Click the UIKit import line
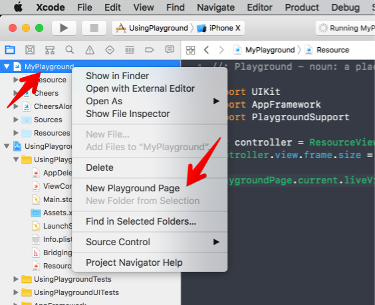The width and height of the screenshot is (375, 305). pyautogui.click(x=255, y=92)
